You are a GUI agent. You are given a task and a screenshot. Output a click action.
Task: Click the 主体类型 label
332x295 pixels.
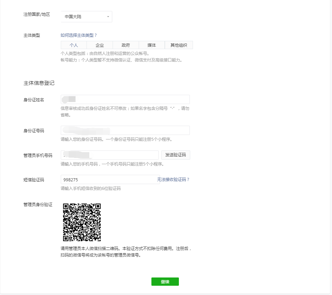pos(32,35)
